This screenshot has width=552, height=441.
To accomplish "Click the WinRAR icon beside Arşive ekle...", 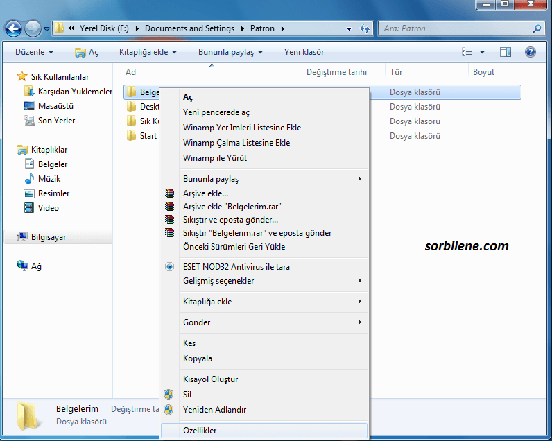I will pyautogui.click(x=169, y=193).
